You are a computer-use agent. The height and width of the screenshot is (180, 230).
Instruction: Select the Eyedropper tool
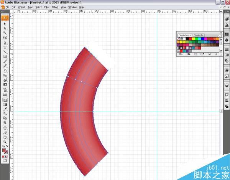(5, 109)
